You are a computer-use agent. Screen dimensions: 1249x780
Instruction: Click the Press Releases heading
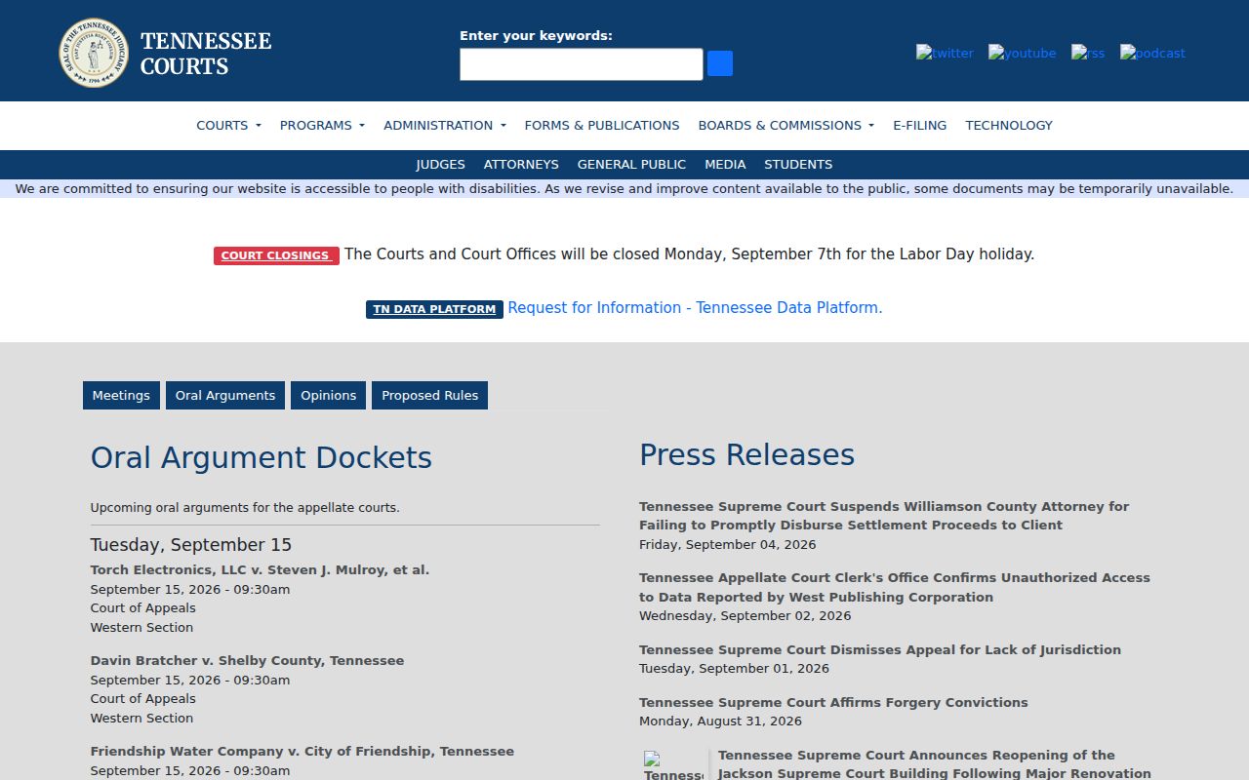pos(746,454)
